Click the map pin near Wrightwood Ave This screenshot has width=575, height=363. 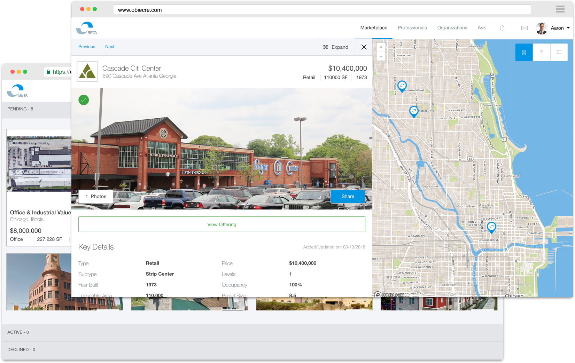402,86
